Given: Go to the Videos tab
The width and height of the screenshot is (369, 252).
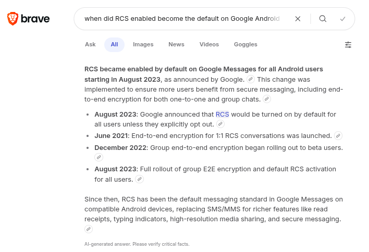Looking at the screenshot, I should tap(209, 45).
